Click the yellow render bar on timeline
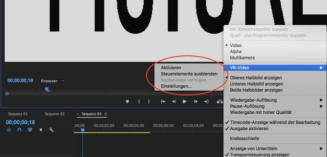Viewport: 327px width, 157px height. [x=112, y=132]
